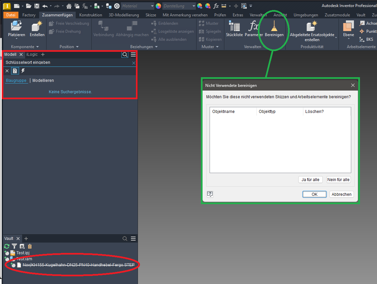Click the Löschen? column header
This screenshot has width=377, height=284.
(326, 112)
